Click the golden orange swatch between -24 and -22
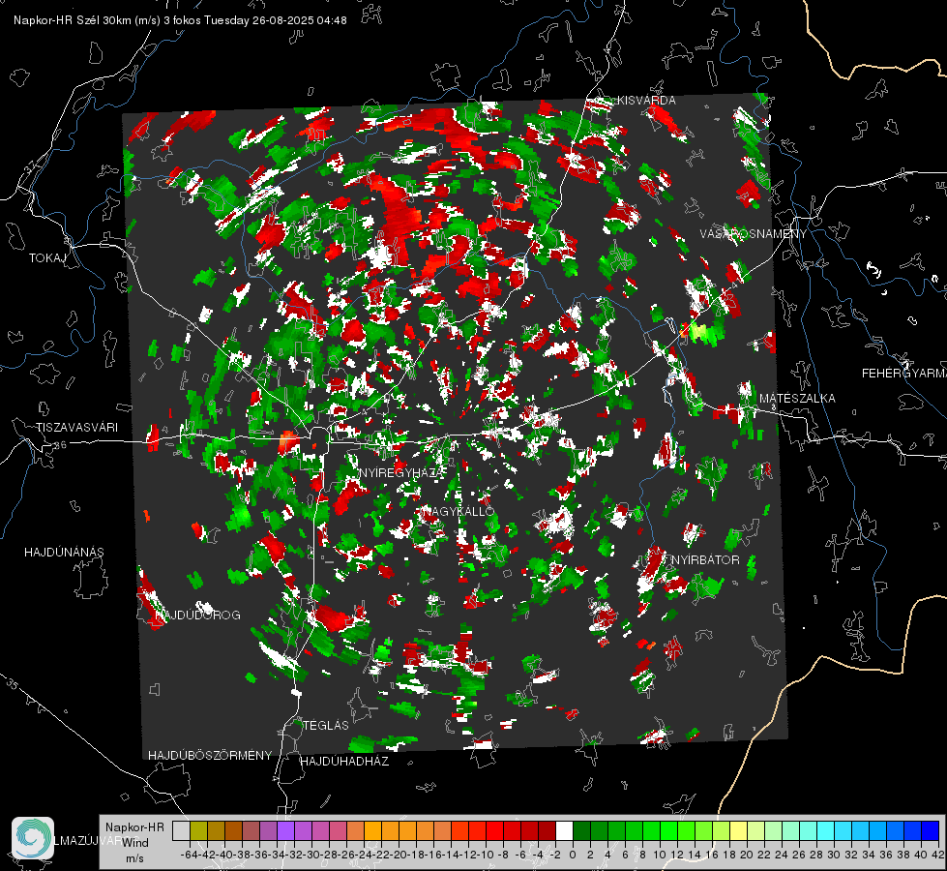Screen dimensions: 947x871 (x=372, y=831)
